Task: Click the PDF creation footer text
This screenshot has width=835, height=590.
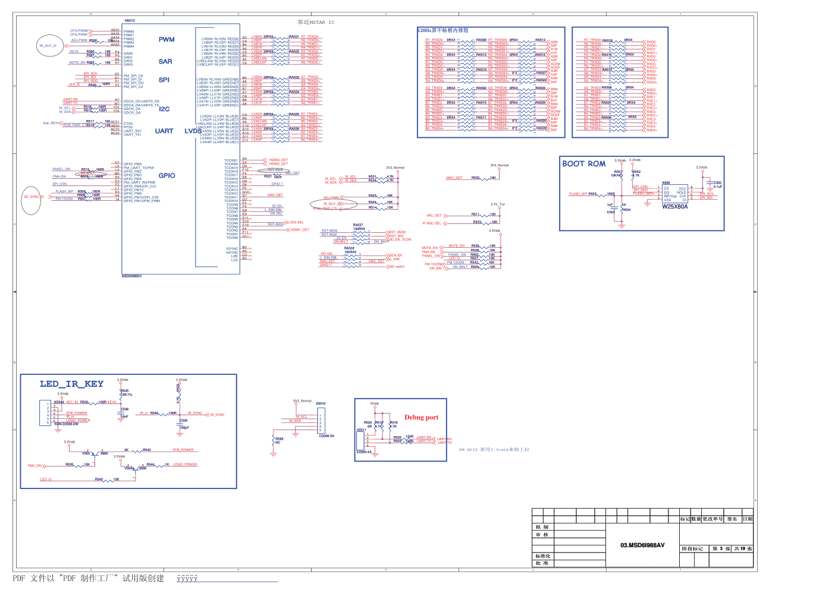Action: click(x=88, y=578)
